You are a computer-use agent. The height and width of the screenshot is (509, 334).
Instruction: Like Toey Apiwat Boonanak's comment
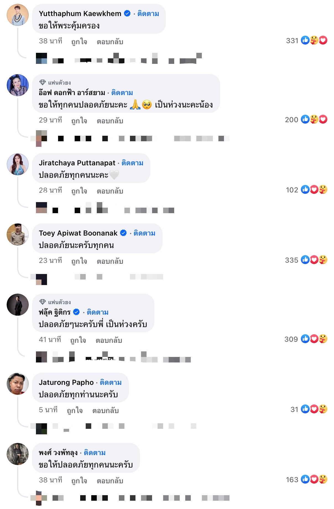click(79, 261)
